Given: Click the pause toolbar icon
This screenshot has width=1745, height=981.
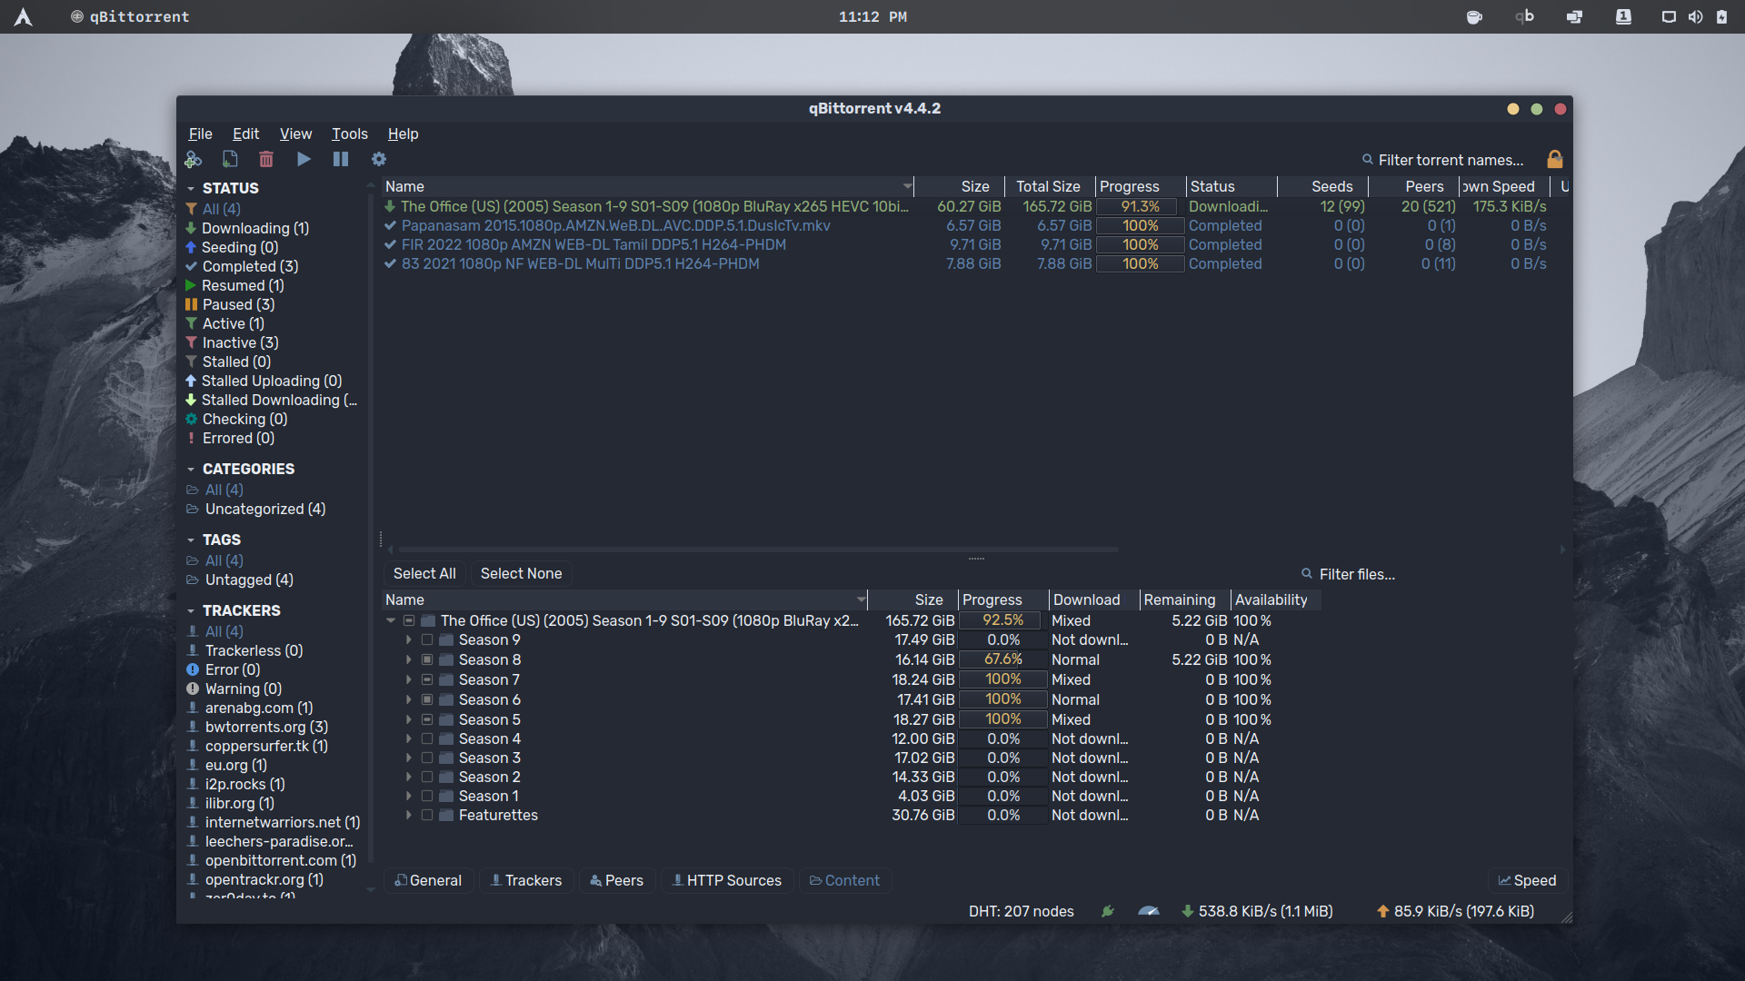Looking at the screenshot, I should pyautogui.click(x=341, y=159).
